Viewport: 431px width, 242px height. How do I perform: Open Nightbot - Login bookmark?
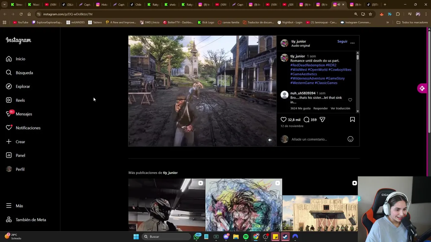pyautogui.click(x=290, y=22)
